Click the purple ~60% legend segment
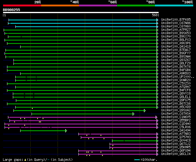196x162 pixels. tap(98, 5)
